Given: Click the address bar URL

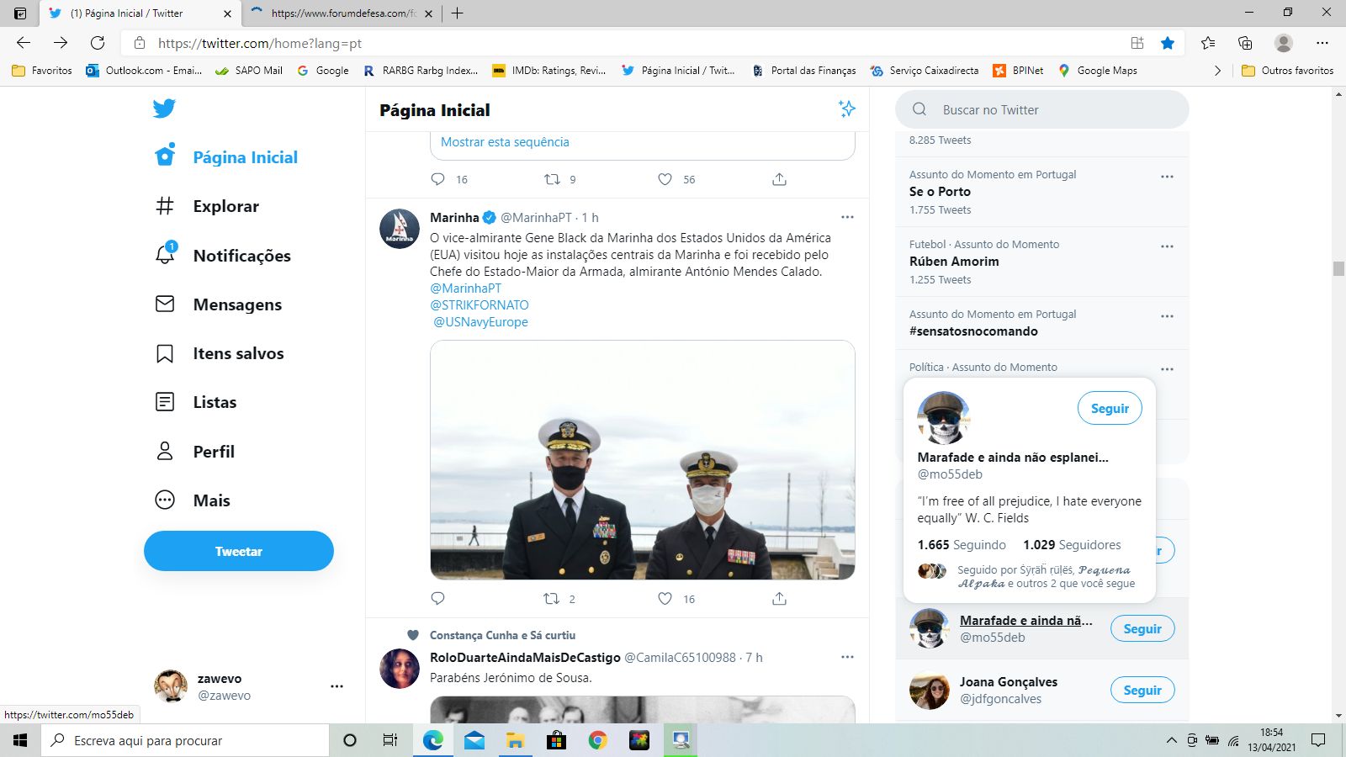Looking at the screenshot, I should coord(260,44).
